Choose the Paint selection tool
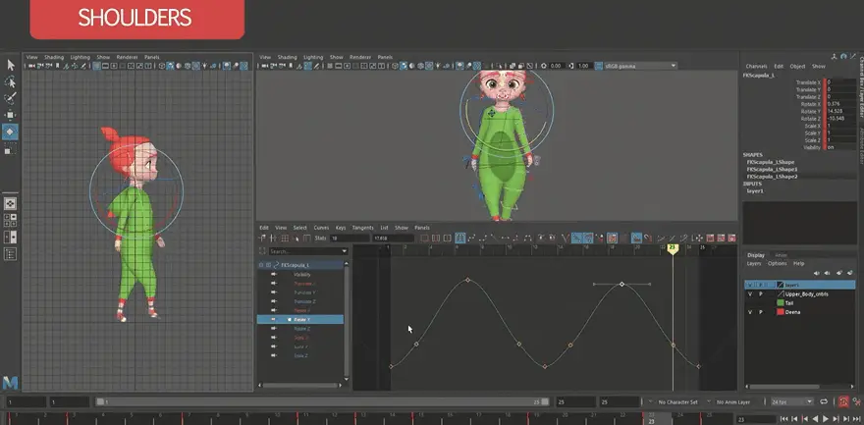 click(10, 98)
